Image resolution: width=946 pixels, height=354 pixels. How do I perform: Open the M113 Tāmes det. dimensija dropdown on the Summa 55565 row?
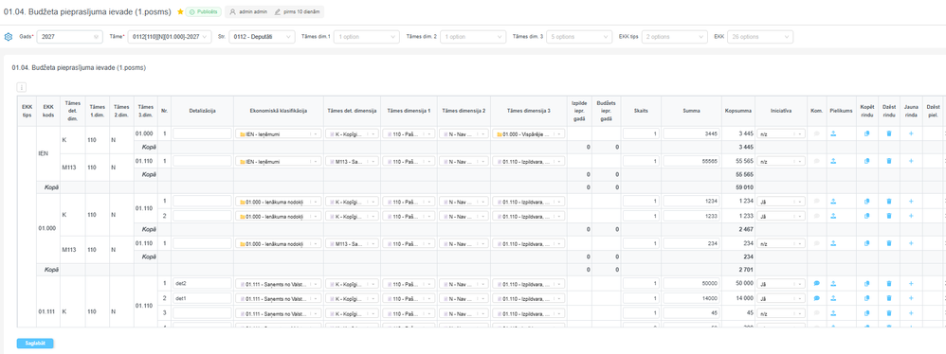[352, 161]
